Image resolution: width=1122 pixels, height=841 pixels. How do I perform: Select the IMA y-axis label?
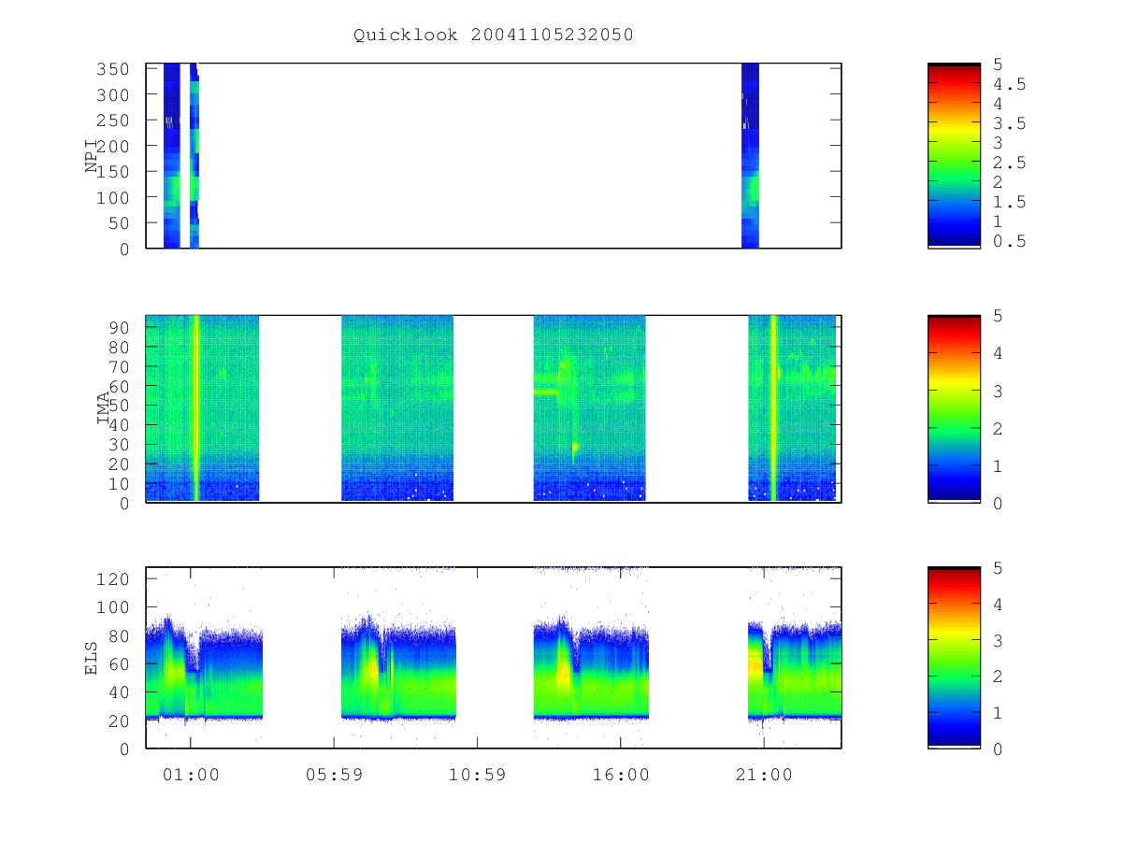[105, 408]
